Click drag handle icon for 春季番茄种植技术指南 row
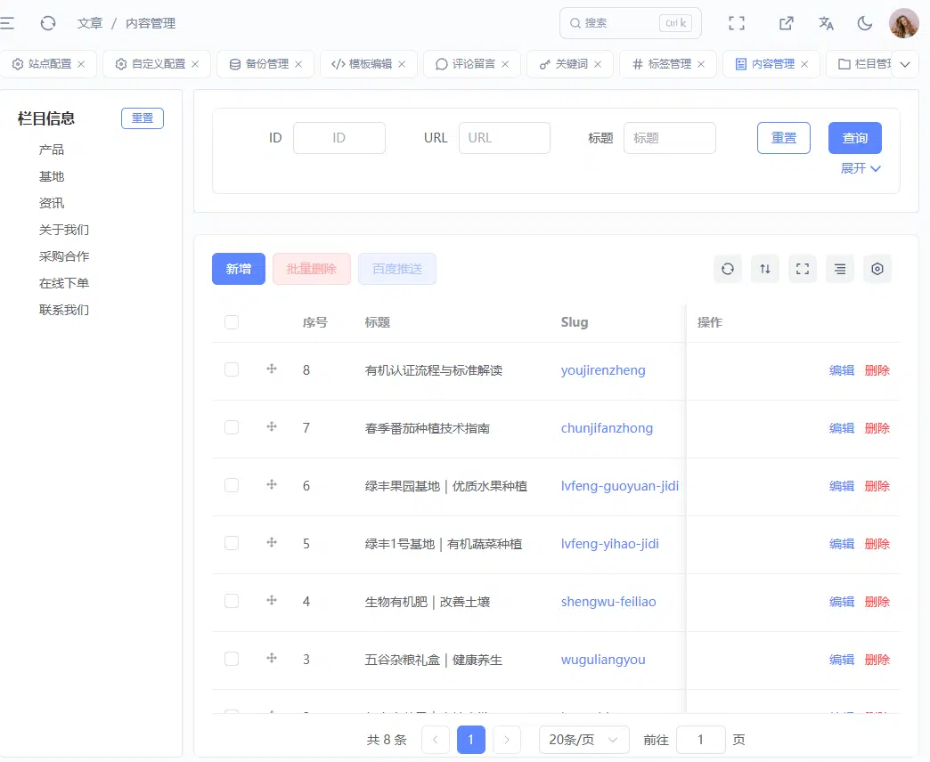 (x=272, y=426)
